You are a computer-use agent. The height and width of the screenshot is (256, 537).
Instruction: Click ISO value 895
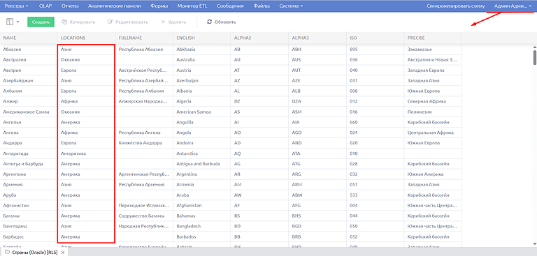pos(375,50)
